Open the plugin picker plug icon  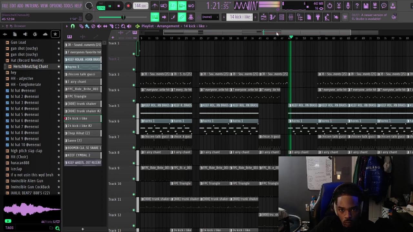pyautogui.click(x=318, y=17)
